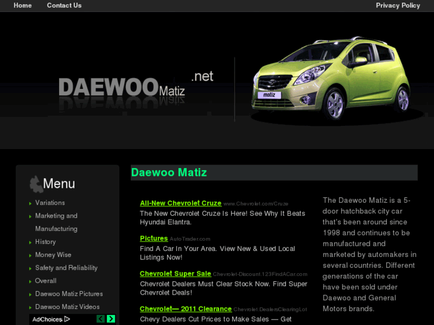Image resolution: width=434 pixels, height=325 pixels.
Task: Open the Home page link
Action: [x=23, y=5]
